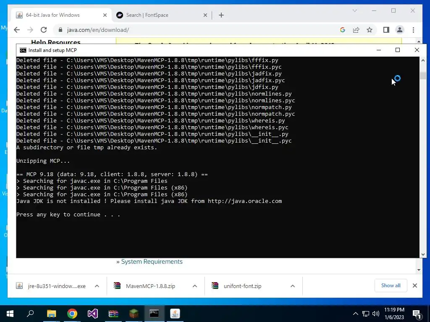Open File Explorer from taskbar
The height and width of the screenshot is (322, 430).
pyautogui.click(x=51, y=314)
